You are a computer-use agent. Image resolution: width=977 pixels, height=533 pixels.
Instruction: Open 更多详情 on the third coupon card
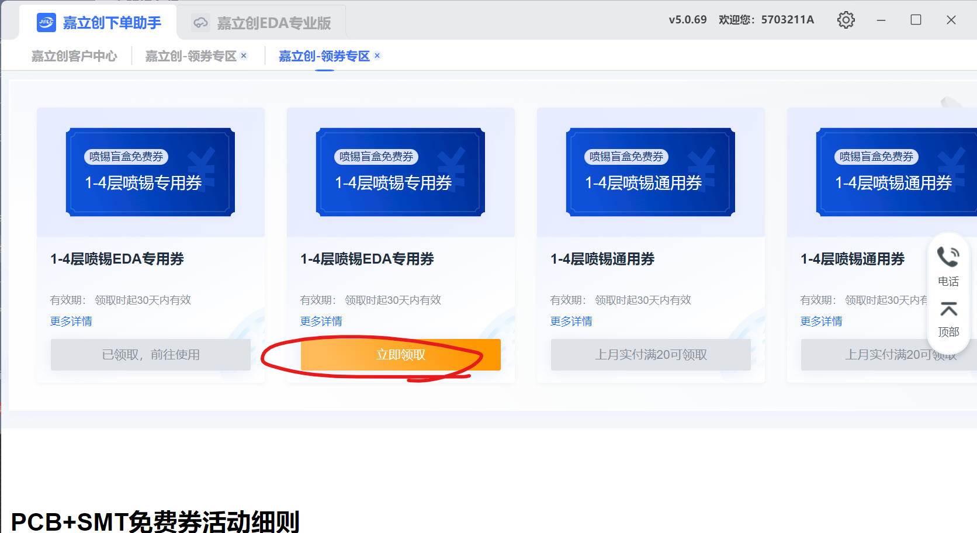click(x=571, y=321)
